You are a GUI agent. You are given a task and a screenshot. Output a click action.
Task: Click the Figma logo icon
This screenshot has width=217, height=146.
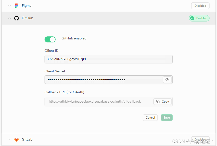click(16, 5)
